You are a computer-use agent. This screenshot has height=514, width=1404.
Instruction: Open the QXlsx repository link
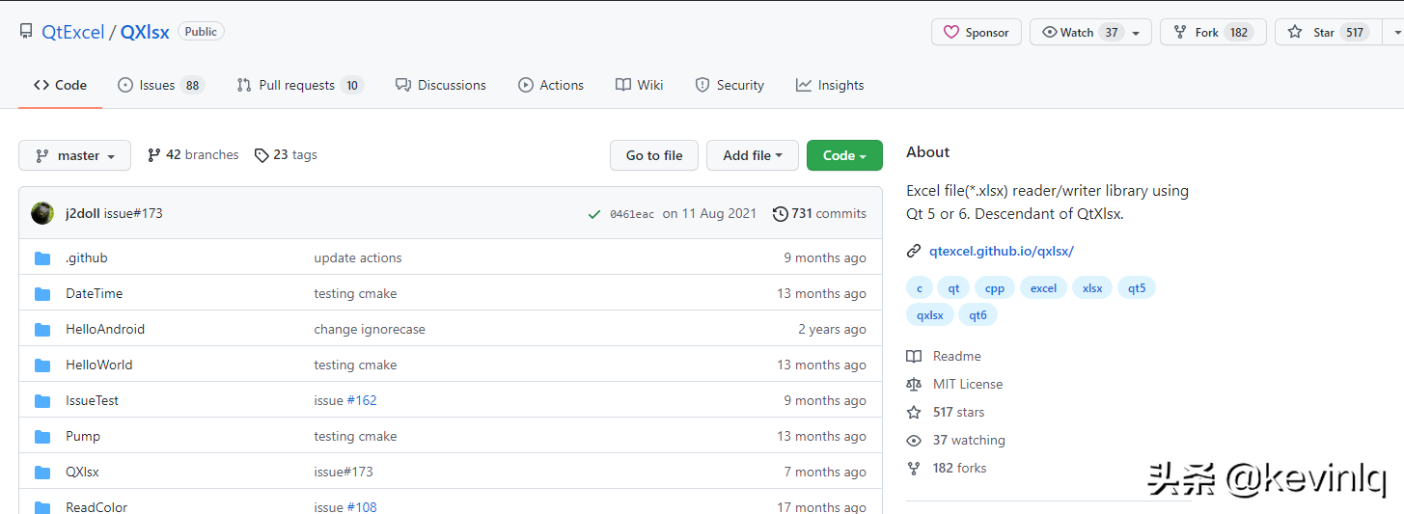(145, 32)
